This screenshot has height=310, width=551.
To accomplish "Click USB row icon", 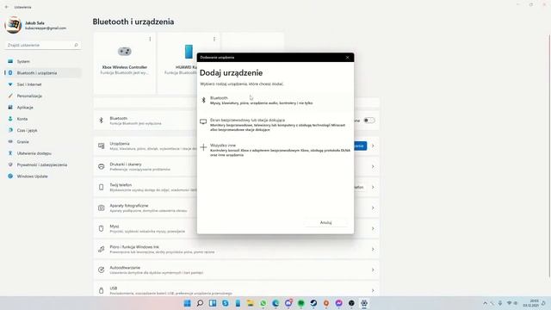I will 102,291.
